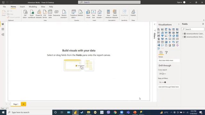Select the Home ribbon tab
The image size is (205, 115).
(x=13, y=7)
